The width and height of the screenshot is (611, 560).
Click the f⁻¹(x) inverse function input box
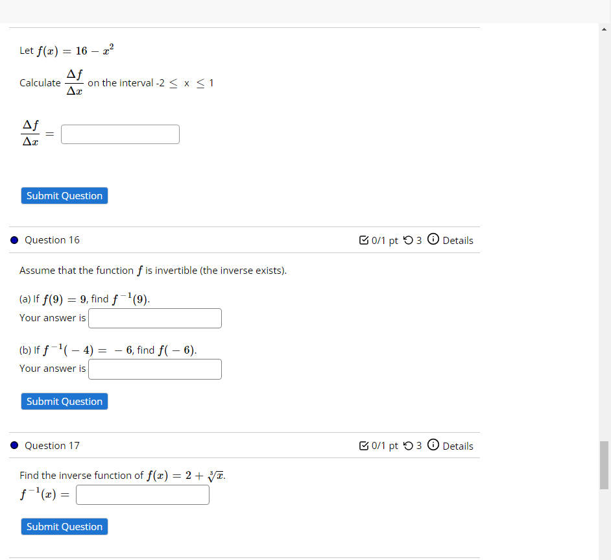tap(142, 494)
